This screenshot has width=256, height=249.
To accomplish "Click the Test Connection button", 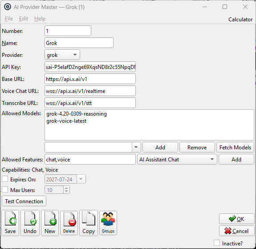I will tap(24, 201).
